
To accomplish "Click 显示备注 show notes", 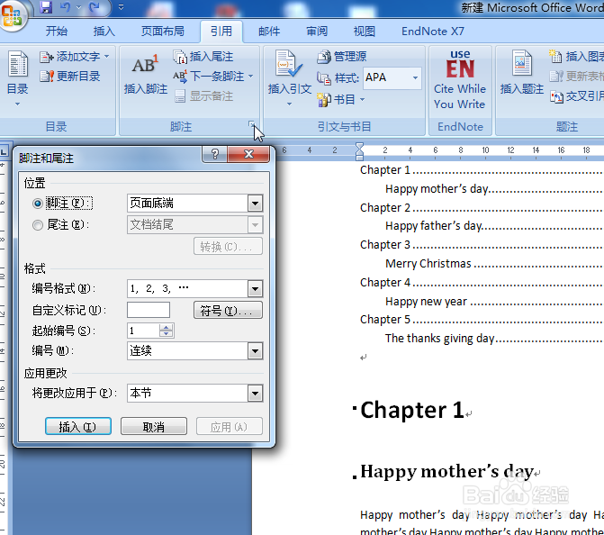I will tap(203, 96).
